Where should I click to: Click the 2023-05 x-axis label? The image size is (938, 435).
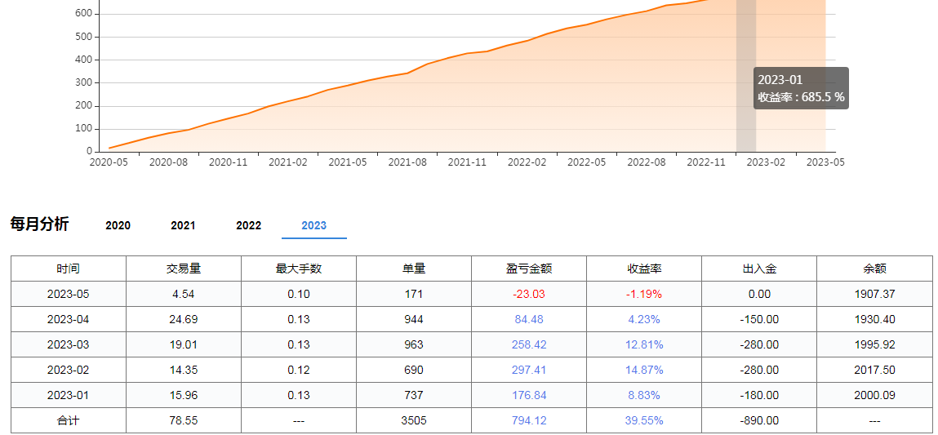click(x=825, y=162)
